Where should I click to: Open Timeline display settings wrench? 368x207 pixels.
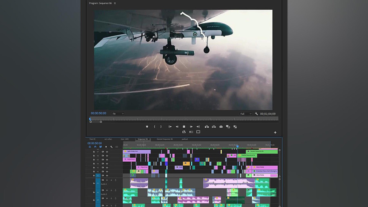111,147
